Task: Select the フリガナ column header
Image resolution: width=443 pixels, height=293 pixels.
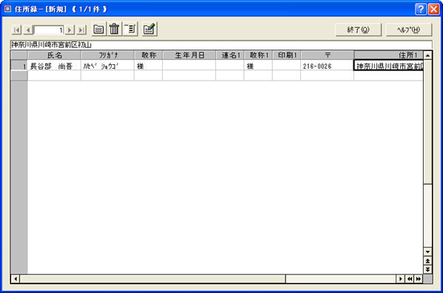Action: click(108, 55)
